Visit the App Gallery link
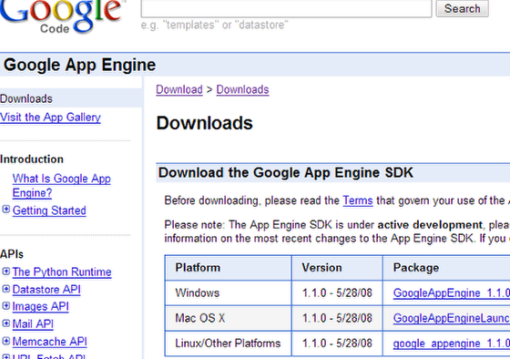Viewport: 510px width, 359px height. (x=50, y=118)
